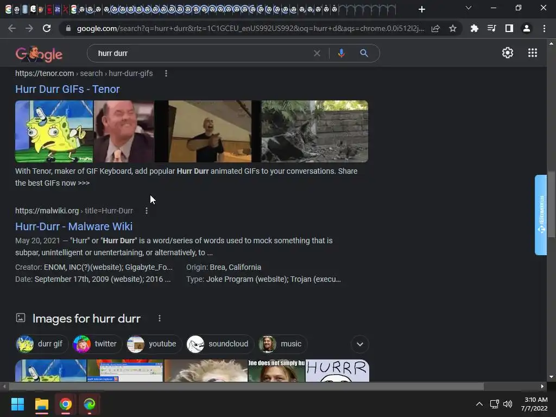Click the Google doodle logo
Screen dimensions: 556x417
[x=39, y=54]
